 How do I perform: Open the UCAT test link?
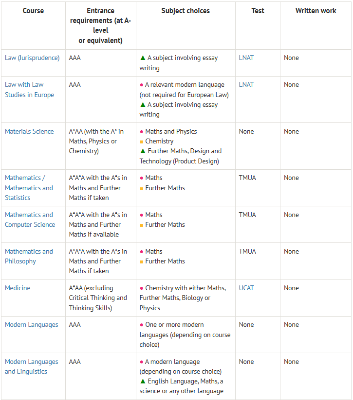(246, 288)
